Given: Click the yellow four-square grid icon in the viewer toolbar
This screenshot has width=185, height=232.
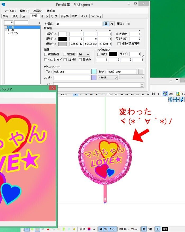Looking at the screenshot, I should [178, 94].
